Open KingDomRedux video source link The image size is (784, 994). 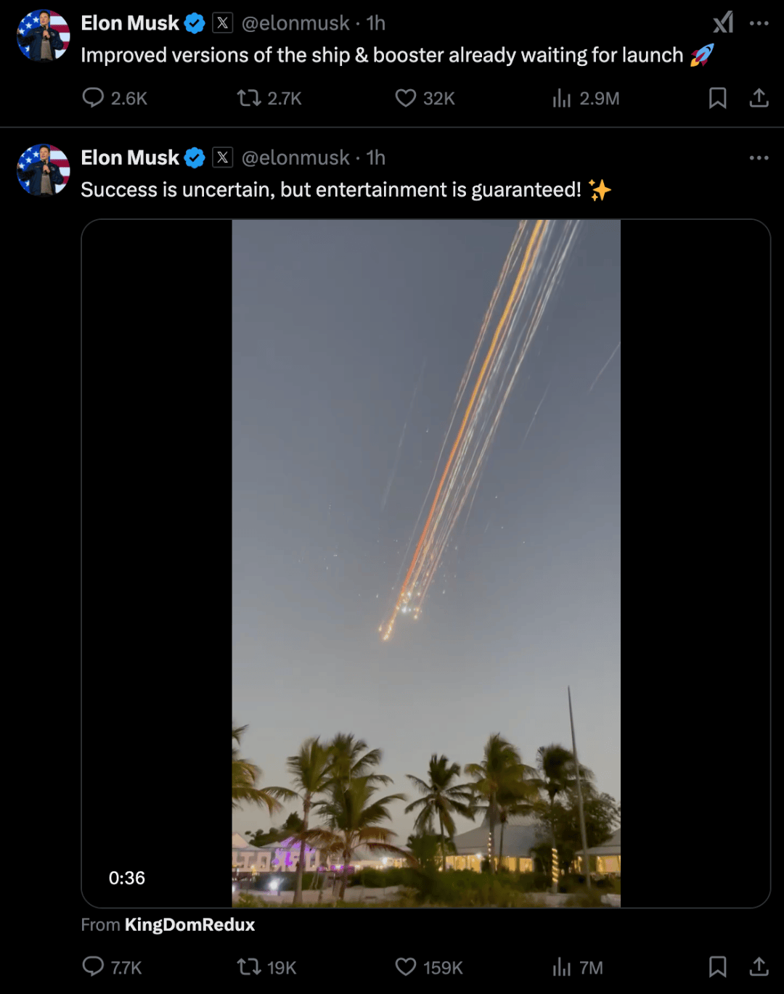(x=189, y=925)
